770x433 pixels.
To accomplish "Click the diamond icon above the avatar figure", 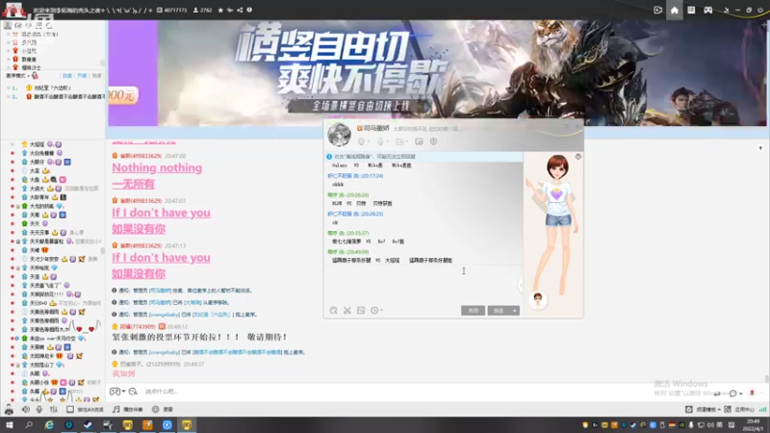I will [x=578, y=157].
